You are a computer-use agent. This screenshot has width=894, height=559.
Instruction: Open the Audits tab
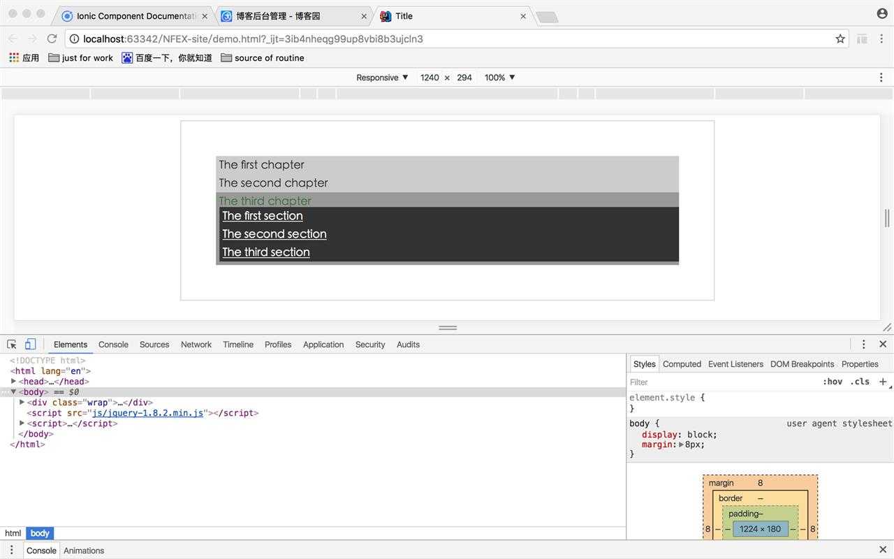[x=408, y=344]
